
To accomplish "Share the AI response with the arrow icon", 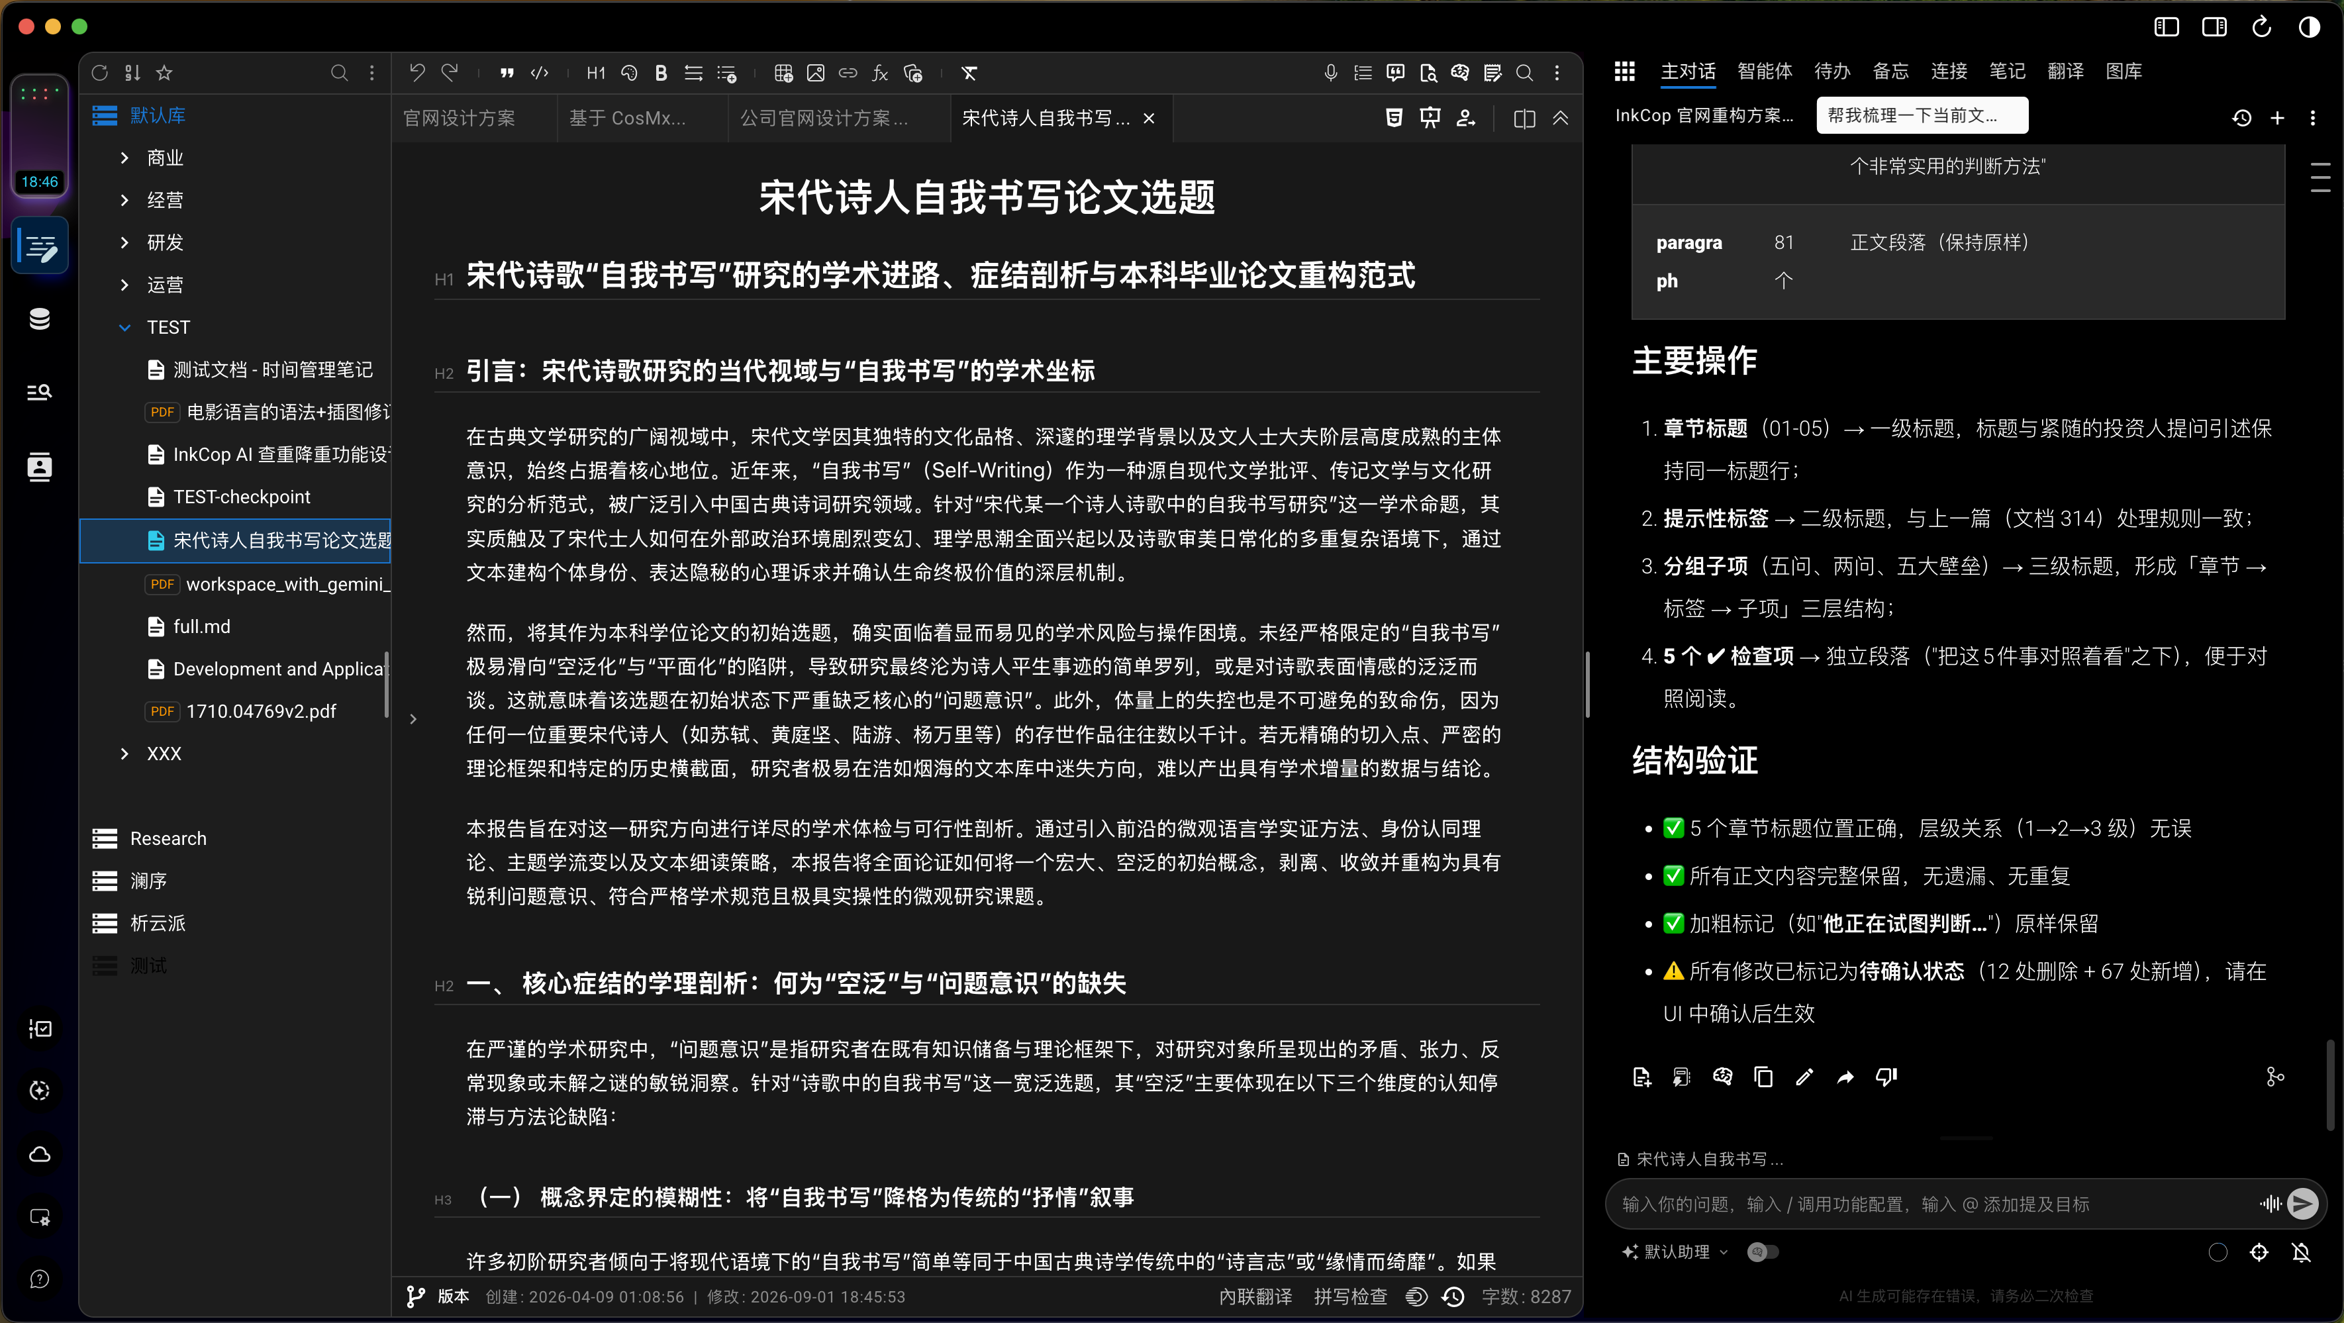I will coord(1845,1077).
